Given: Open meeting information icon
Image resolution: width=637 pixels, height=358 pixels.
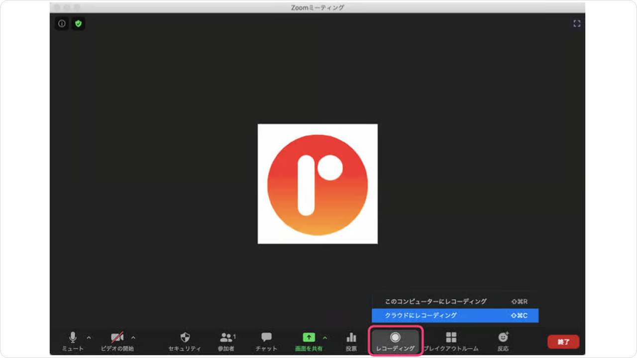Looking at the screenshot, I should pos(62,23).
